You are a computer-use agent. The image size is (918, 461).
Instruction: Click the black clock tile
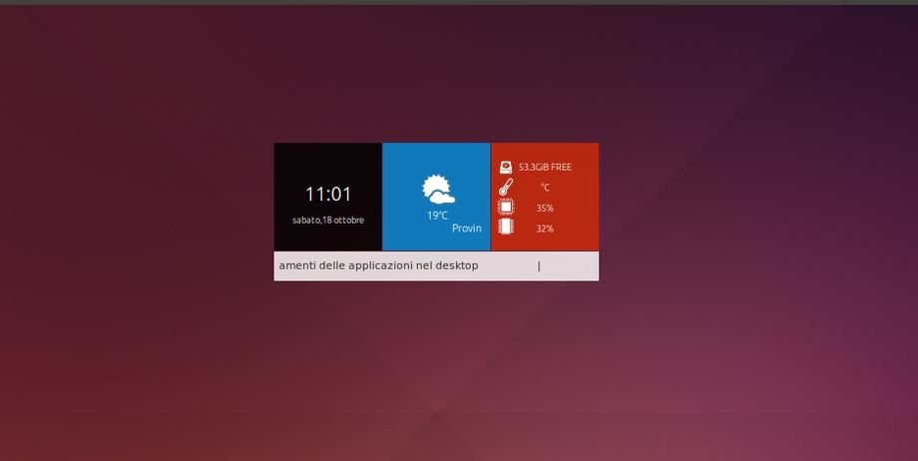point(328,197)
